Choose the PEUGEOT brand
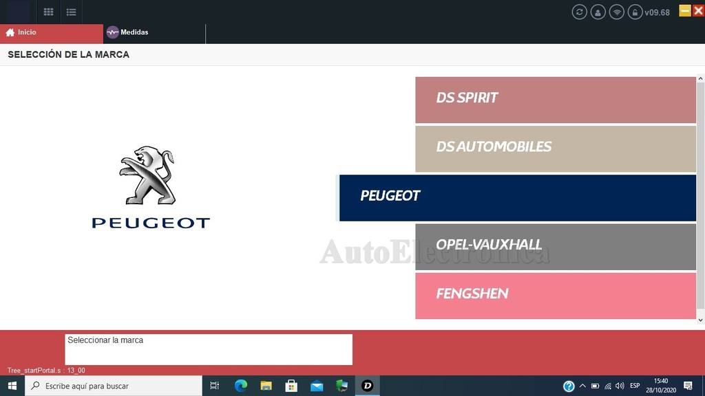Image resolution: width=705 pixels, height=396 pixels. point(518,197)
